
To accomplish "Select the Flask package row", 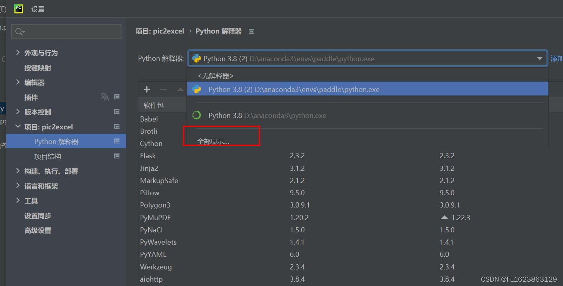I will [x=350, y=156].
